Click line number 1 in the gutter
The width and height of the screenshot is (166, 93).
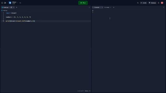tap(3, 13)
